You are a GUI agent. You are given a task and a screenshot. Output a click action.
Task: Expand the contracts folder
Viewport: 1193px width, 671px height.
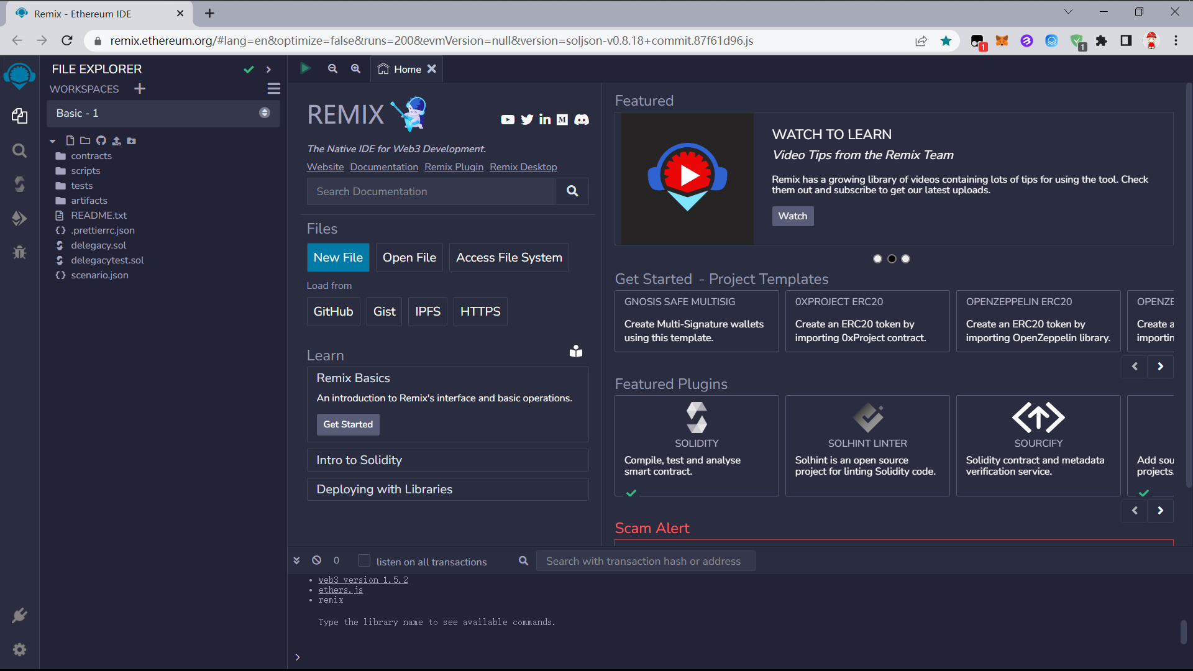tap(91, 156)
